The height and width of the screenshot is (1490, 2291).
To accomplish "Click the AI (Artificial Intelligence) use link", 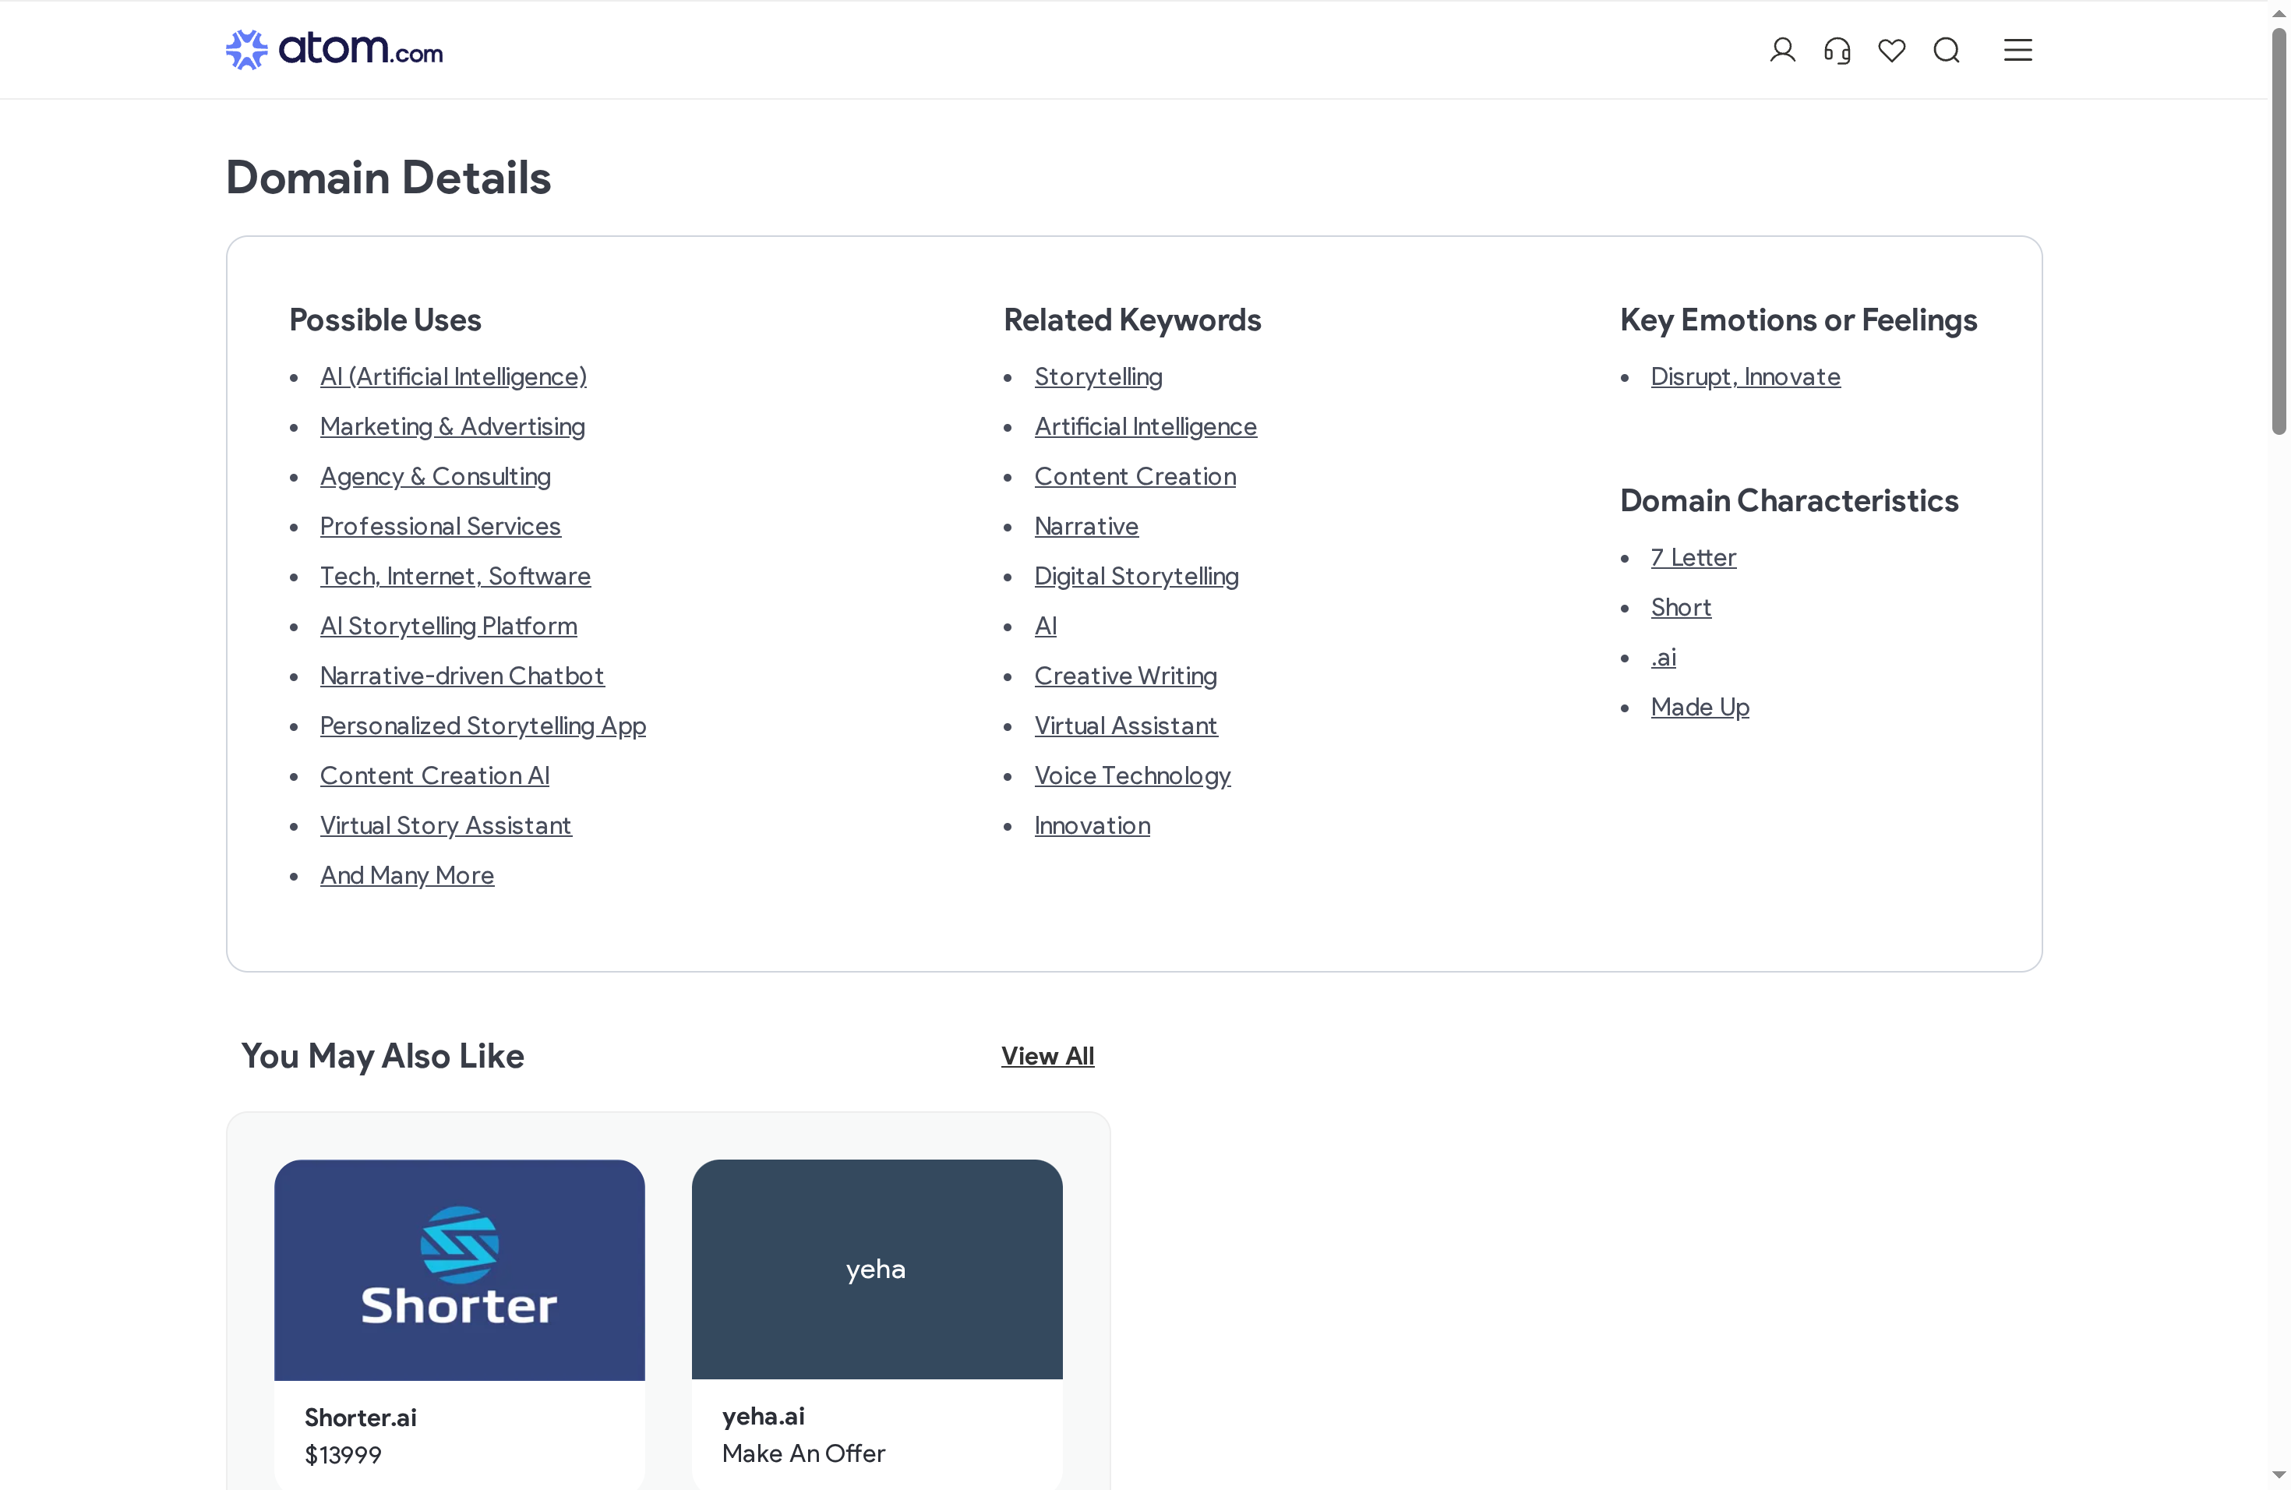I will tap(453, 376).
